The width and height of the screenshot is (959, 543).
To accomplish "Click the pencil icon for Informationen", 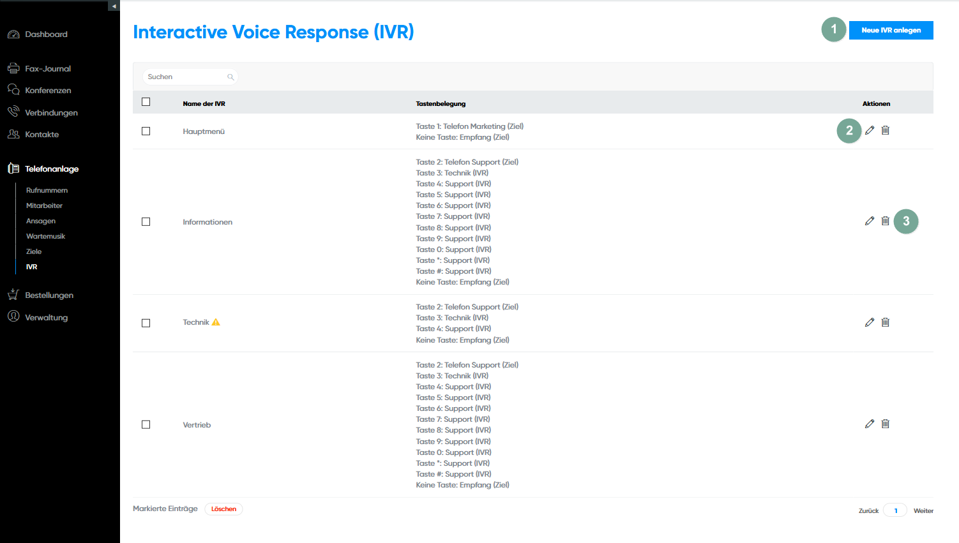I will click(869, 221).
